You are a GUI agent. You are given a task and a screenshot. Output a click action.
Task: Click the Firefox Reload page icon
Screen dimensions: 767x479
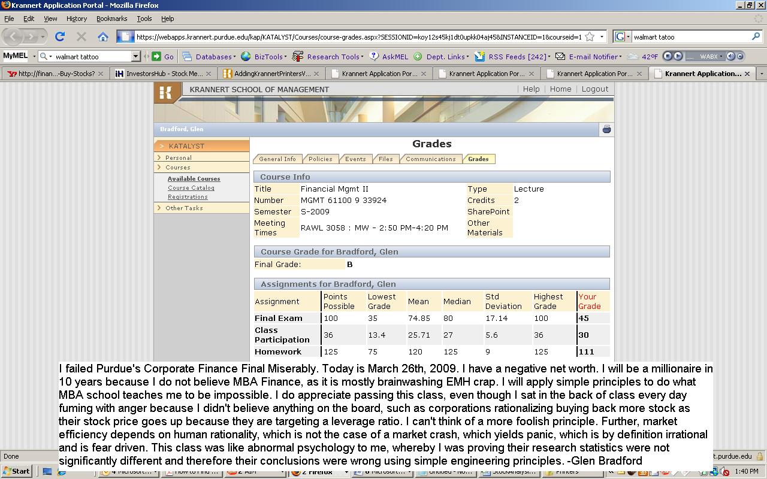[60, 37]
